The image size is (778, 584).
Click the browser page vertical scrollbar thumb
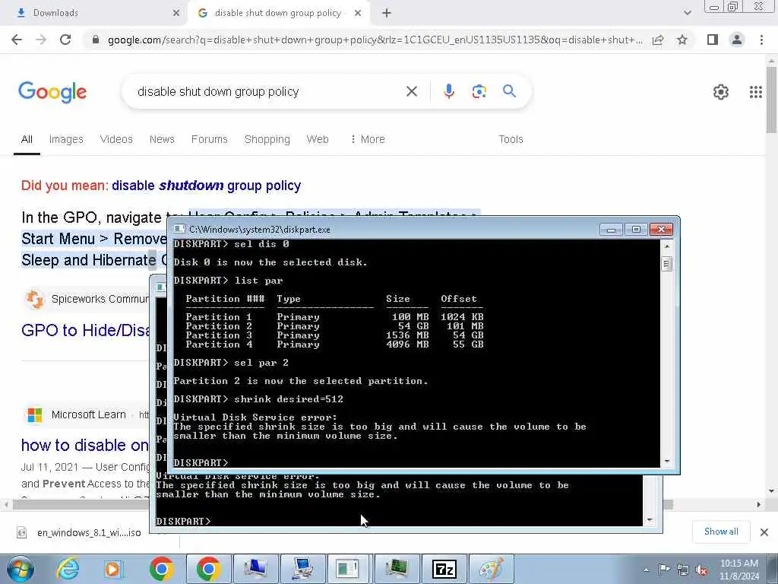pos(771,100)
